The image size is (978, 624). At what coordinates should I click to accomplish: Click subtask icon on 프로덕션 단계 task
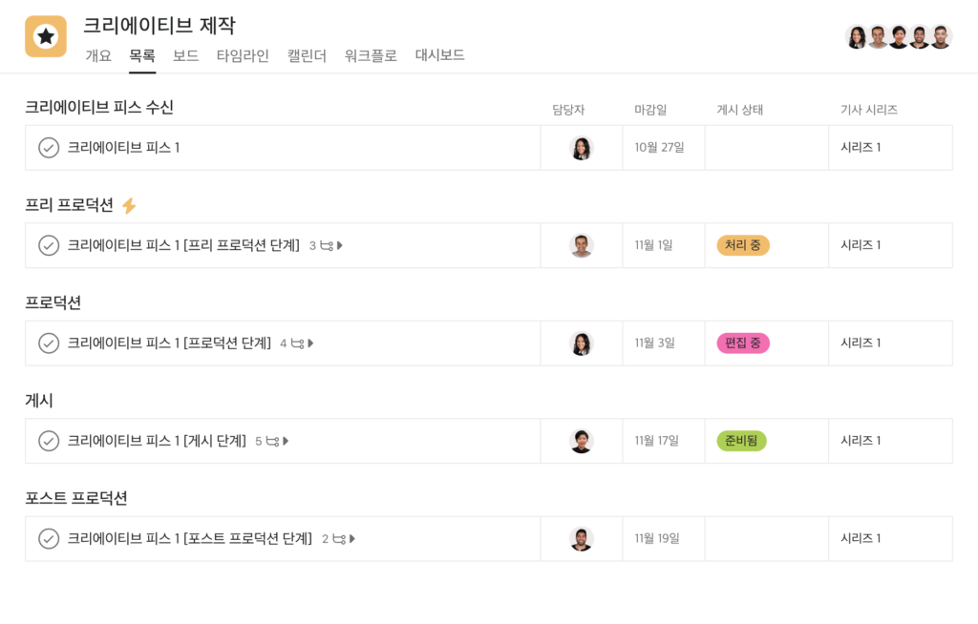298,343
